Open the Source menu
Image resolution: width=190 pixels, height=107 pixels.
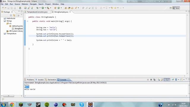[x=17, y=4]
